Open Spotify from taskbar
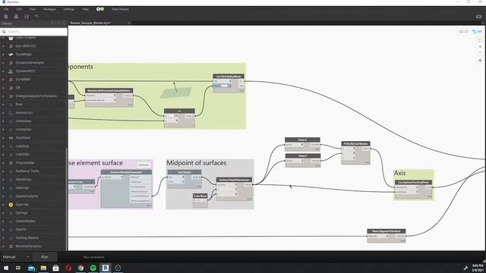Viewport: 486px width, 273px height. pos(93,268)
